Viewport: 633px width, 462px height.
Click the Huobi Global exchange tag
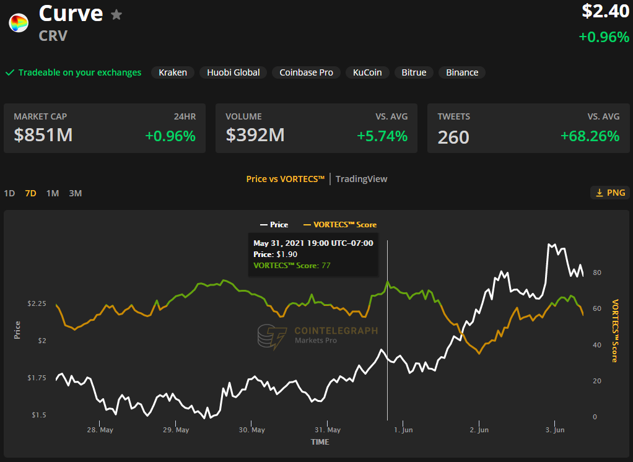coord(234,72)
